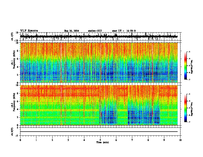Click the "5" tick on ch.3(V) axis
The height and width of the screenshot is (157, 203).
coord(18,128)
